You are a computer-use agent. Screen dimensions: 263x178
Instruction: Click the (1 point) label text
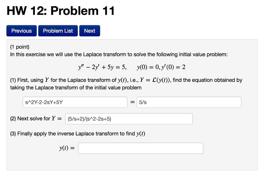click(17, 47)
